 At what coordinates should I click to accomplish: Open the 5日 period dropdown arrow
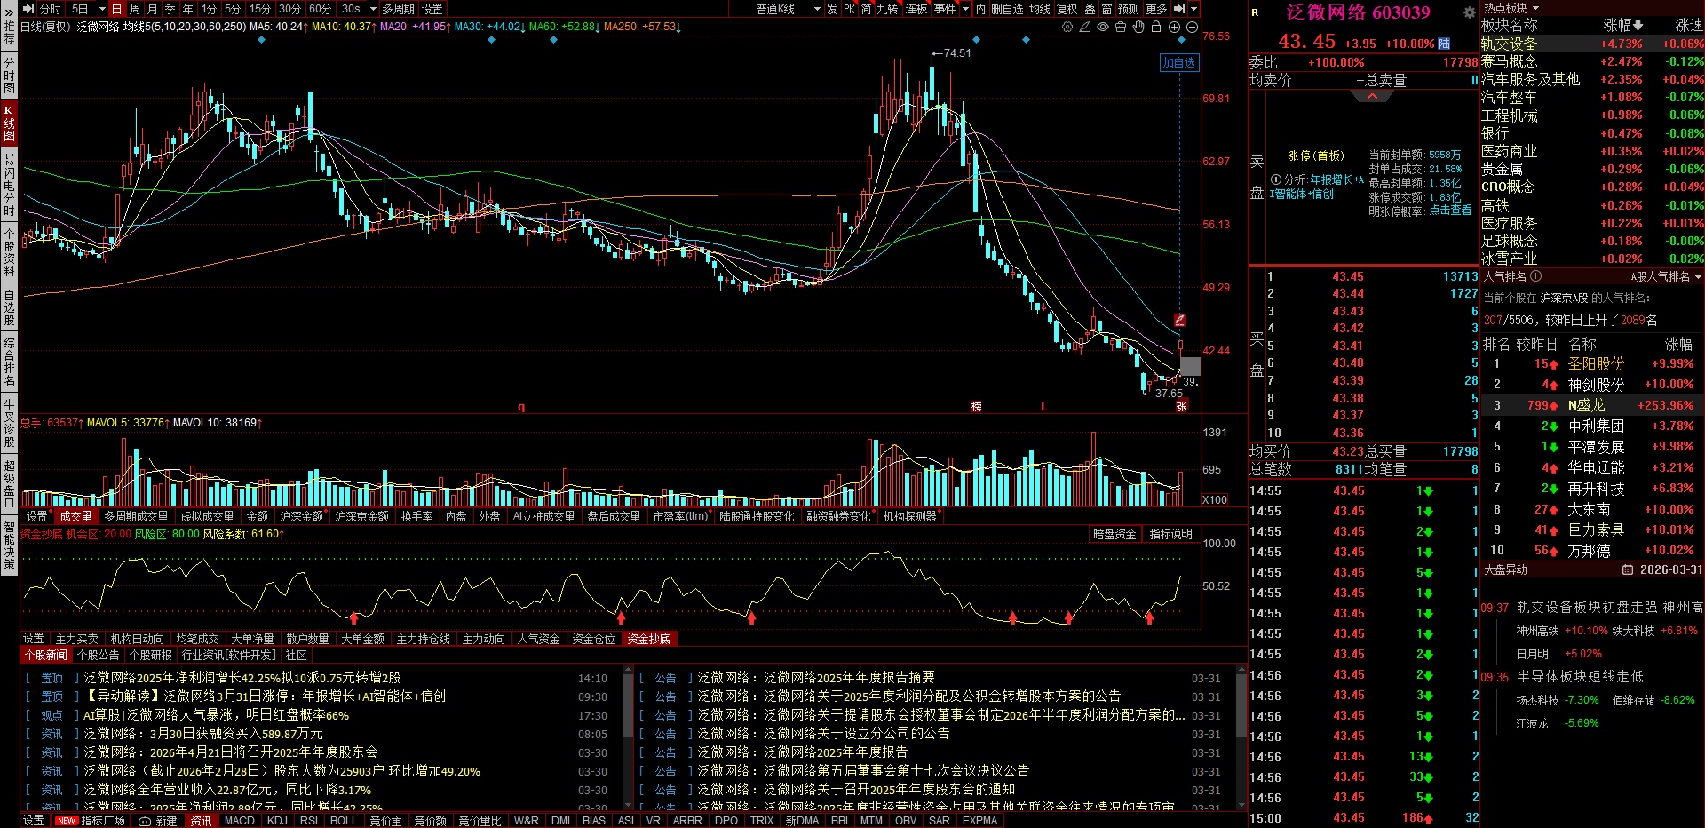click(101, 9)
